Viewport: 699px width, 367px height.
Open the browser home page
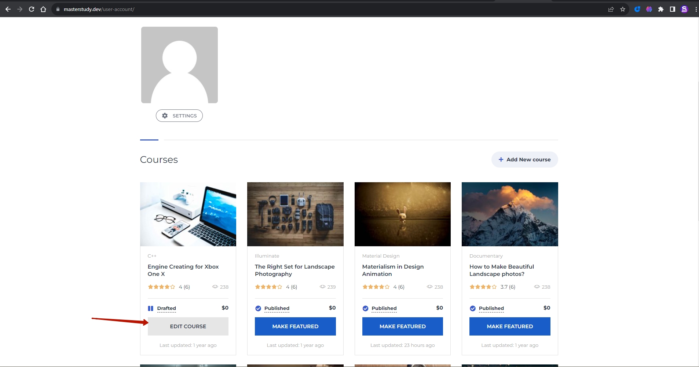click(x=43, y=9)
